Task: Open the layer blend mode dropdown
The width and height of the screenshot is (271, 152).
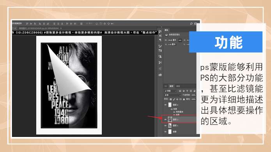Action: tap(172, 95)
